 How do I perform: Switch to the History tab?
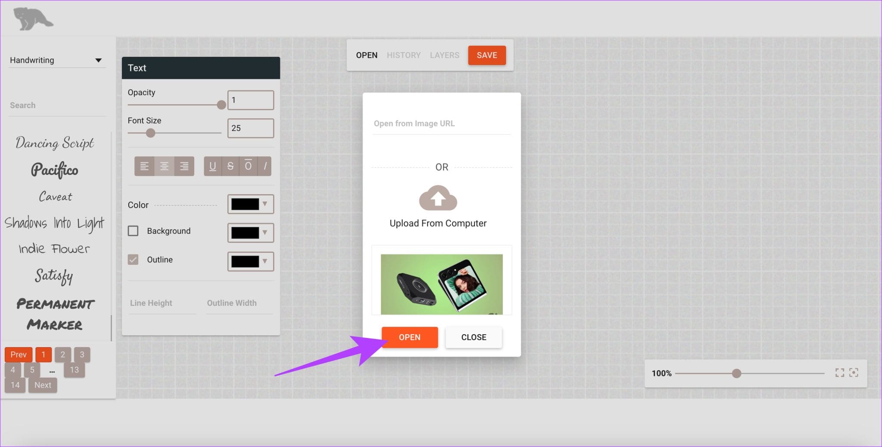point(404,55)
